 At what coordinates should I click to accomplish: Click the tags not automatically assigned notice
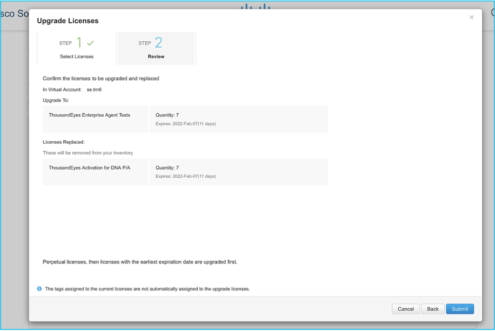[147, 289]
